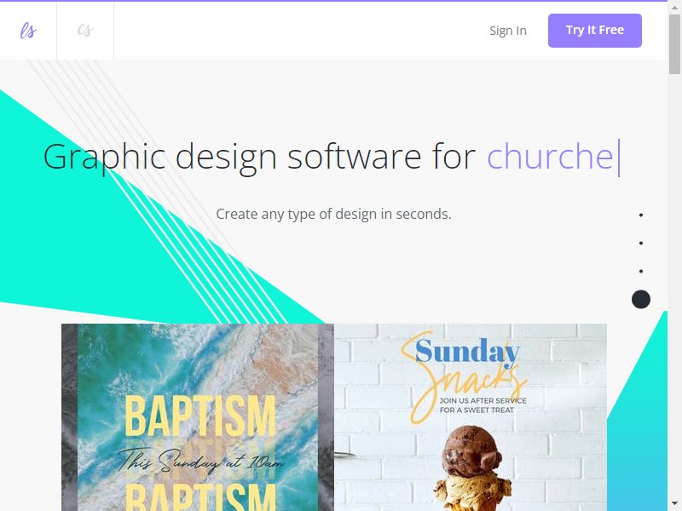Open the Sunday Snacks design thumbnail
The width and height of the screenshot is (682, 511).
(x=471, y=417)
